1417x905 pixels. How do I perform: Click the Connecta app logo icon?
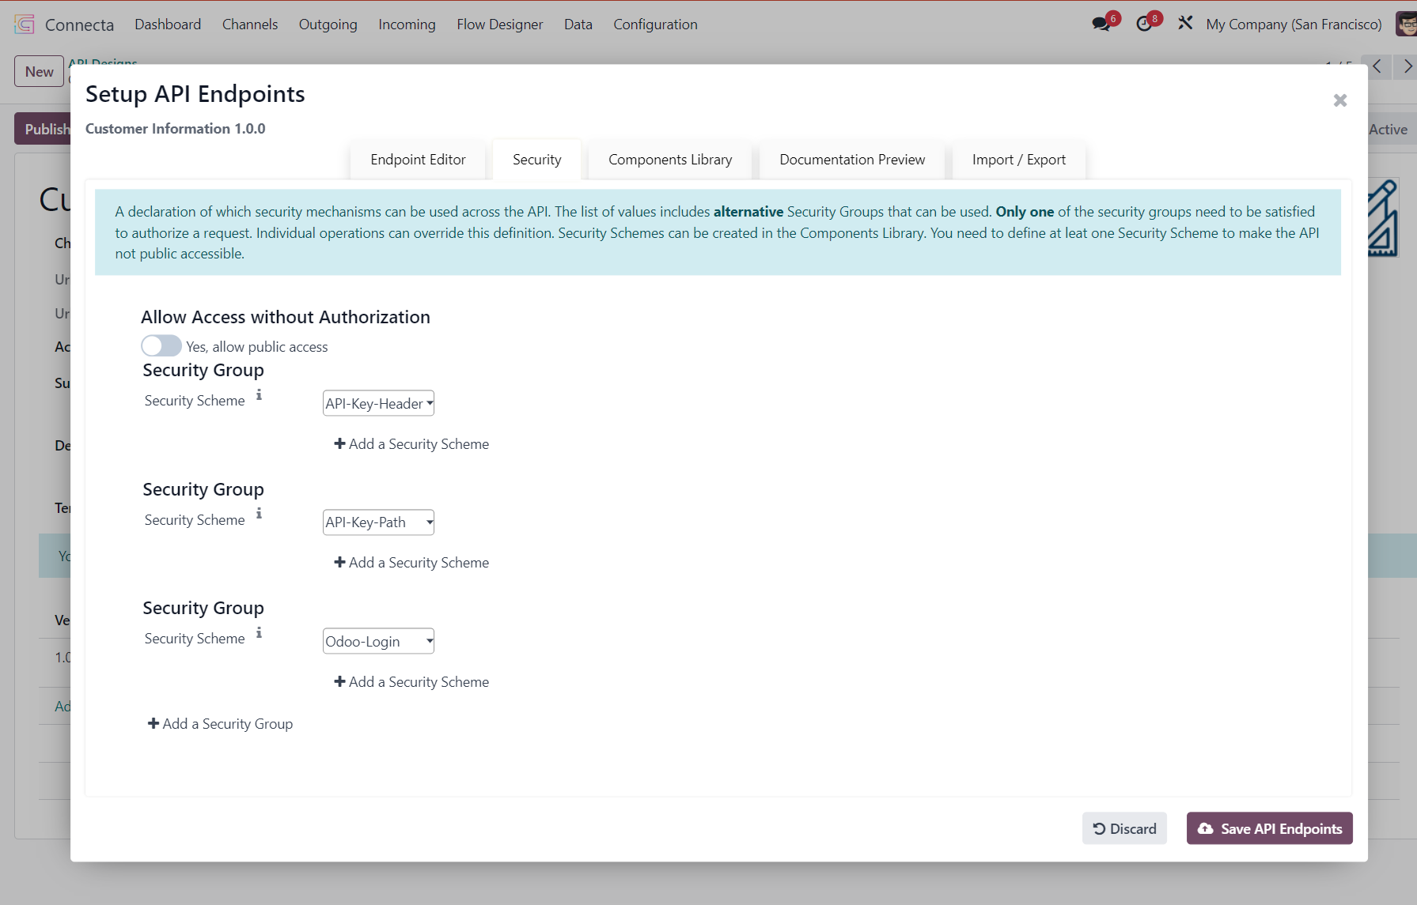(x=25, y=25)
